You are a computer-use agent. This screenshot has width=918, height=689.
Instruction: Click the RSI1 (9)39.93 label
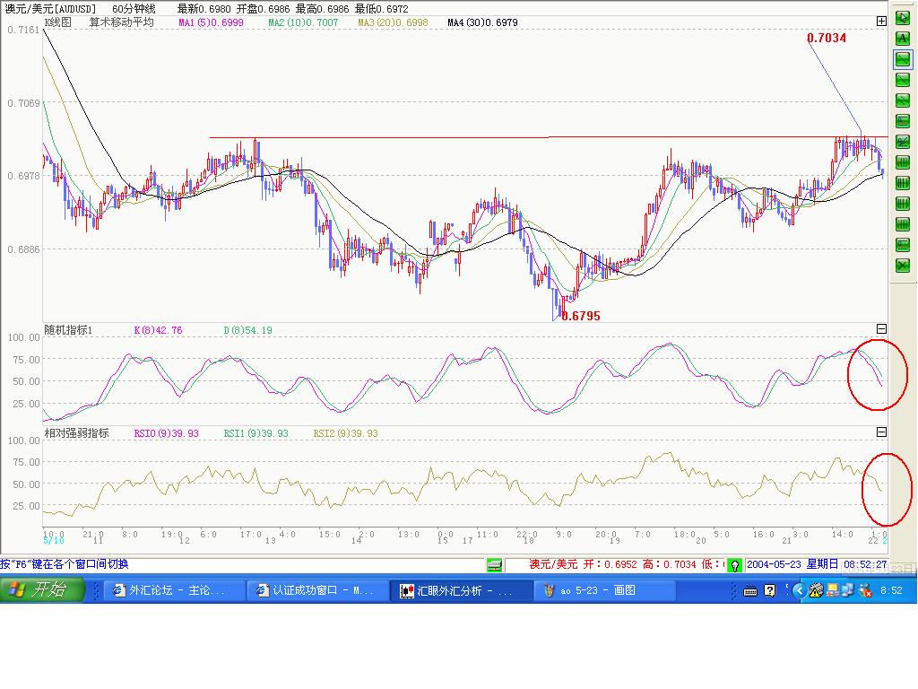(x=255, y=433)
